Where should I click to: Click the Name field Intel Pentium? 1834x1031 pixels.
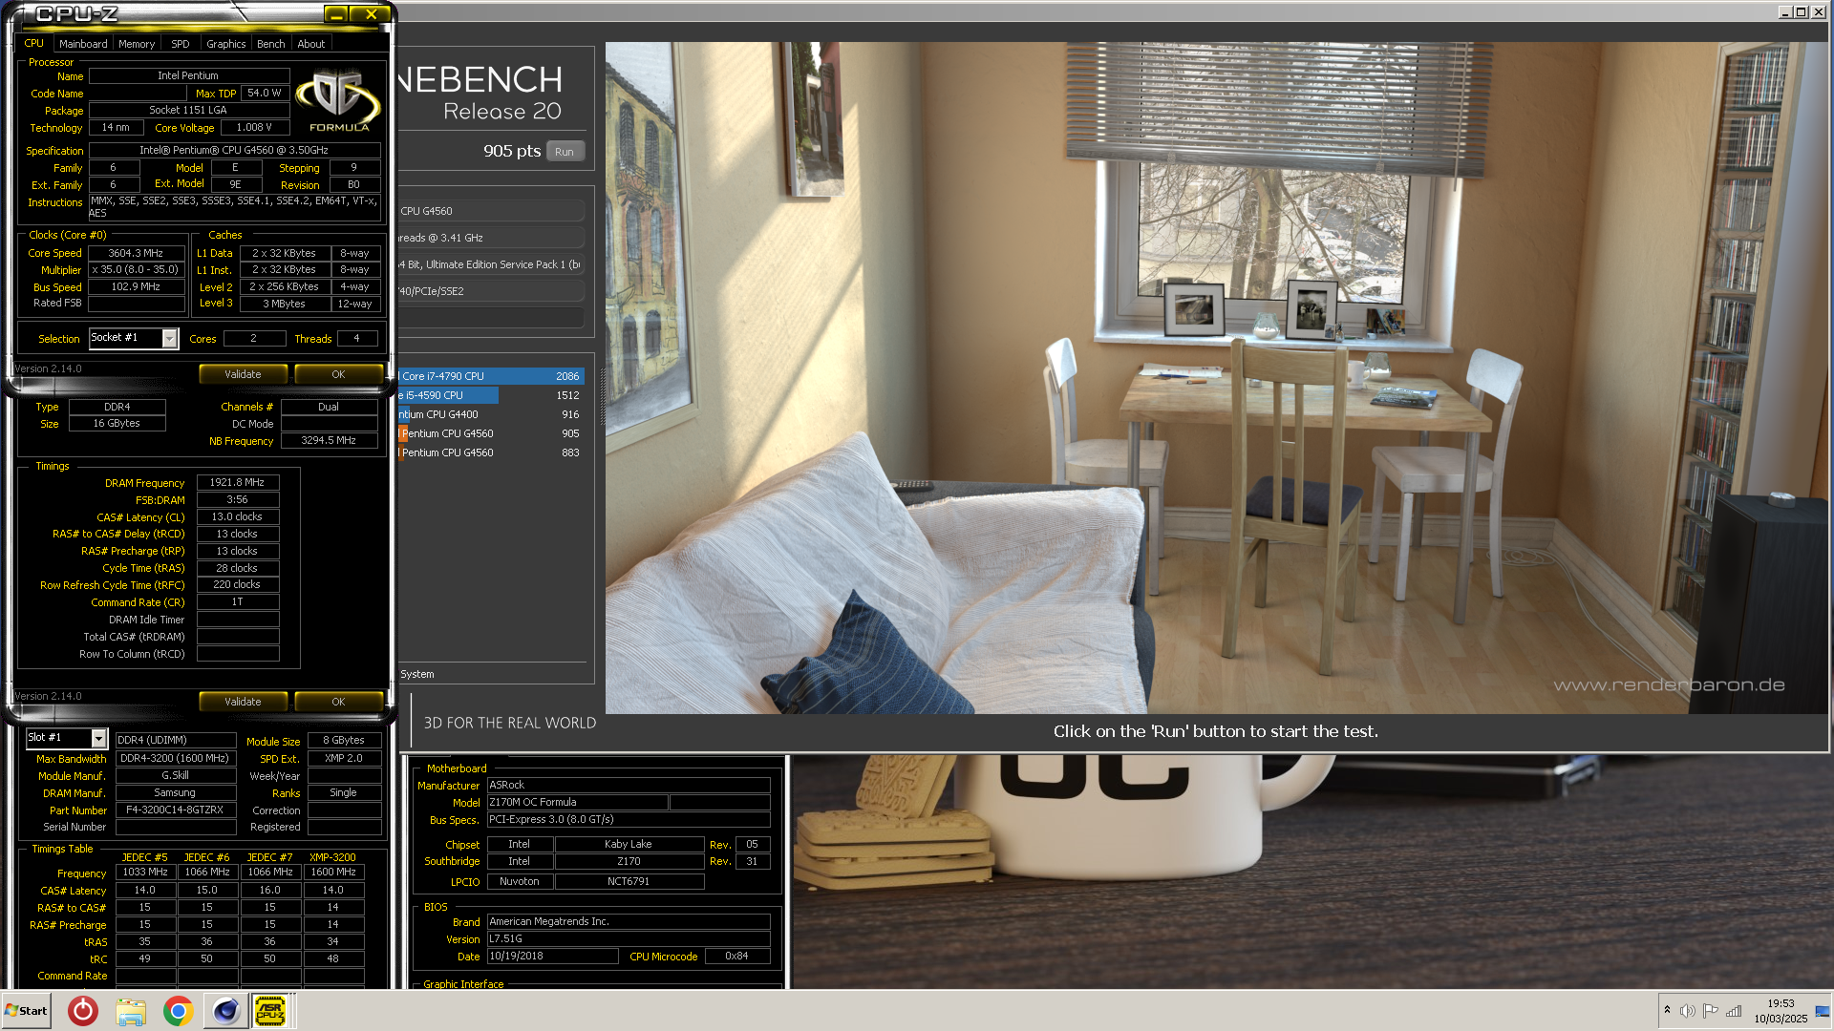click(x=188, y=75)
